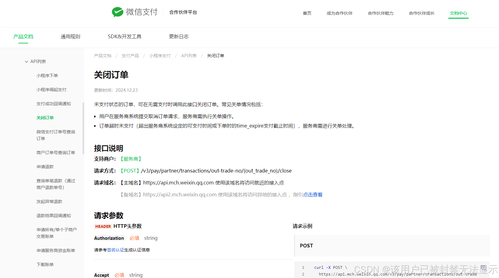499x278 pixels.
Task: Open 退款结果回调通知 in sidebar
Action: [x=54, y=216]
